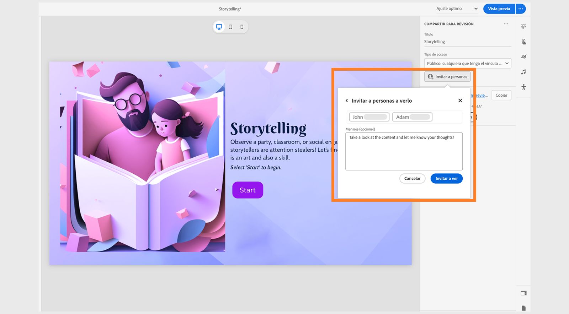Open the Compartir para revisión options menu
Screen dimensions: 569x314
click(506, 24)
